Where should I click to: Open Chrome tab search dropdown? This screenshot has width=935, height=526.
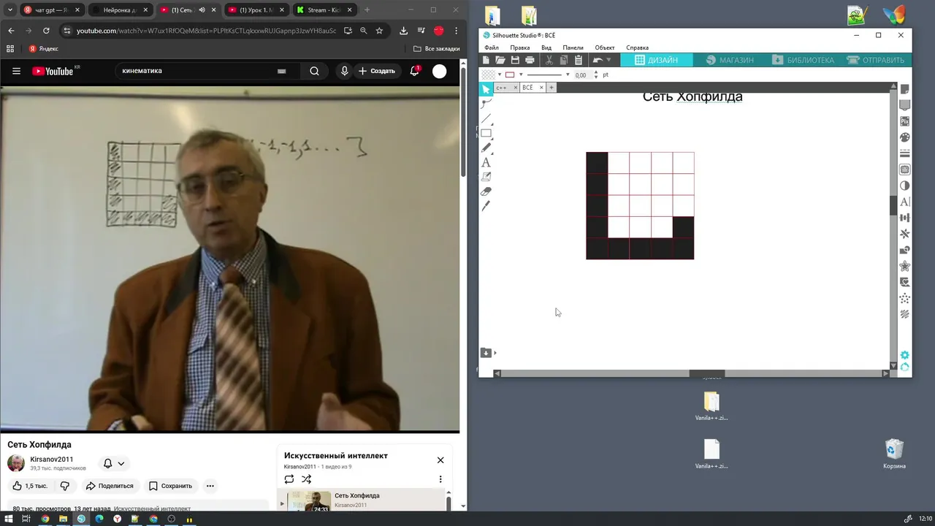coord(9,10)
